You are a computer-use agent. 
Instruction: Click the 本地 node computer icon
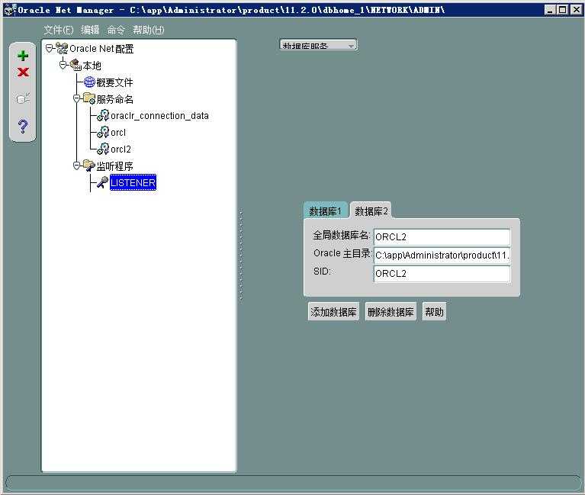(76, 65)
